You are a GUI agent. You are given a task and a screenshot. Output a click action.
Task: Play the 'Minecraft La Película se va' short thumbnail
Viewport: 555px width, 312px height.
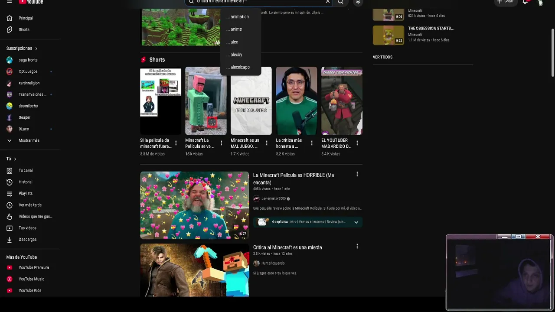click(206, 101)
